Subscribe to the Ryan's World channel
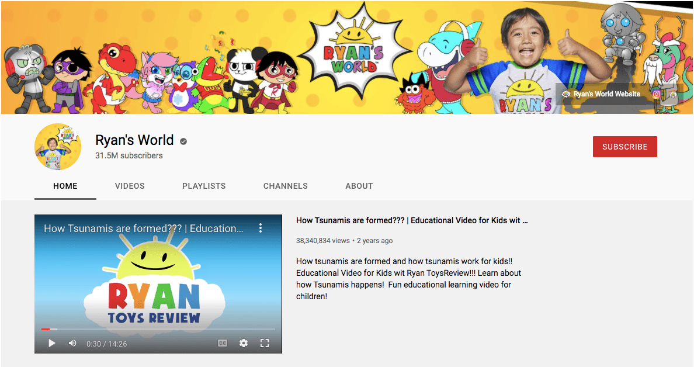This screenshot has width=694, height=367. (x=625, y=147)
